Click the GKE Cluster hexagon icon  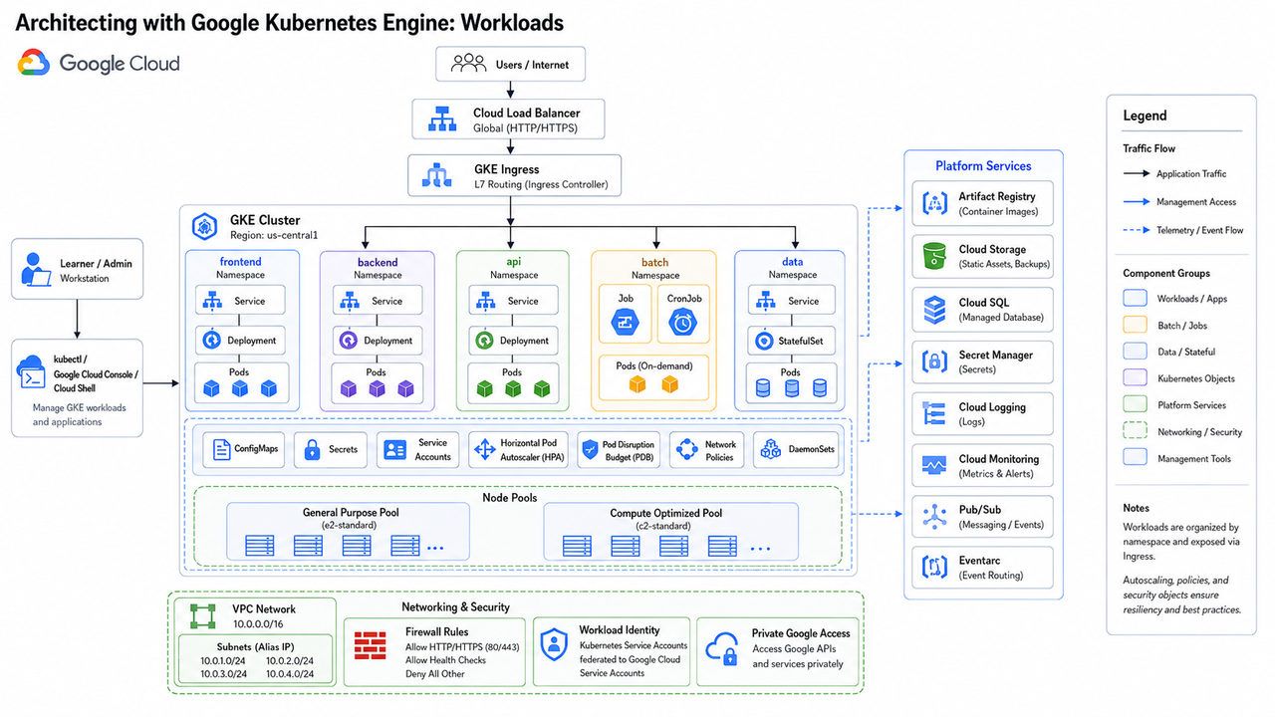(204, 227)
